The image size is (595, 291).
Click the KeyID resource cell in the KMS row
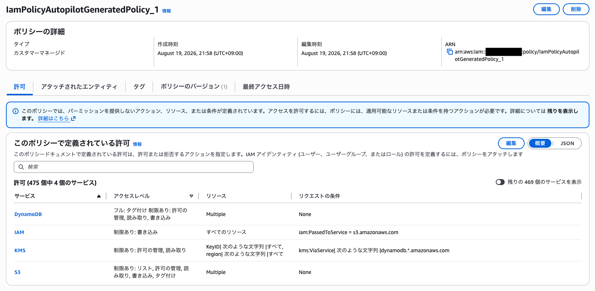click(x=245, y=250)
